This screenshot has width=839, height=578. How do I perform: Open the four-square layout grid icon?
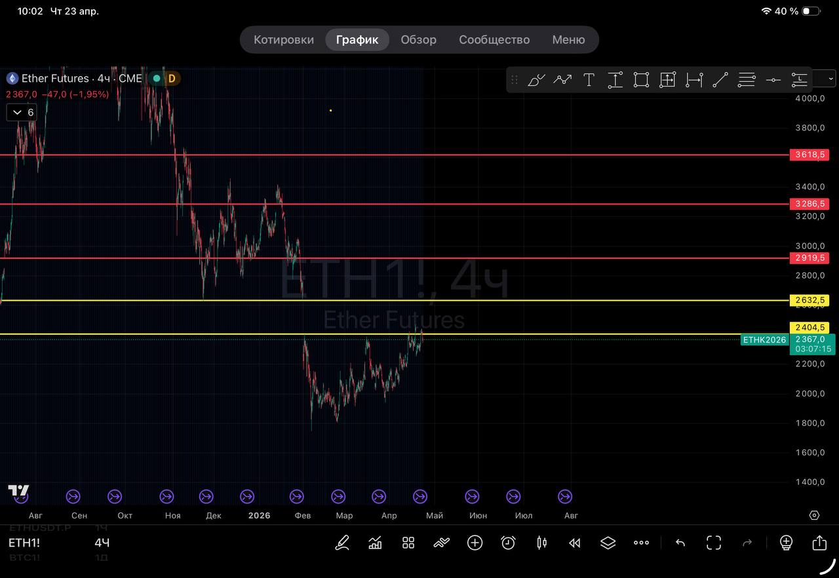(x=408, y=543)
